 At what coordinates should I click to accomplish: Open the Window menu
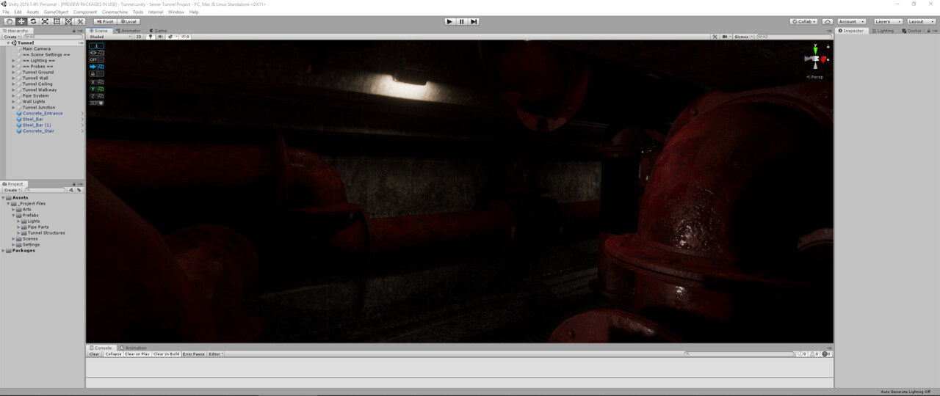[x=176, y=12]
